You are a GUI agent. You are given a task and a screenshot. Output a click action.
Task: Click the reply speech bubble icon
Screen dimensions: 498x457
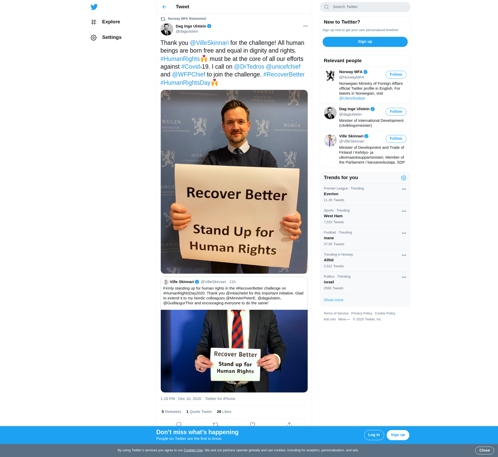tap(179, 424)
